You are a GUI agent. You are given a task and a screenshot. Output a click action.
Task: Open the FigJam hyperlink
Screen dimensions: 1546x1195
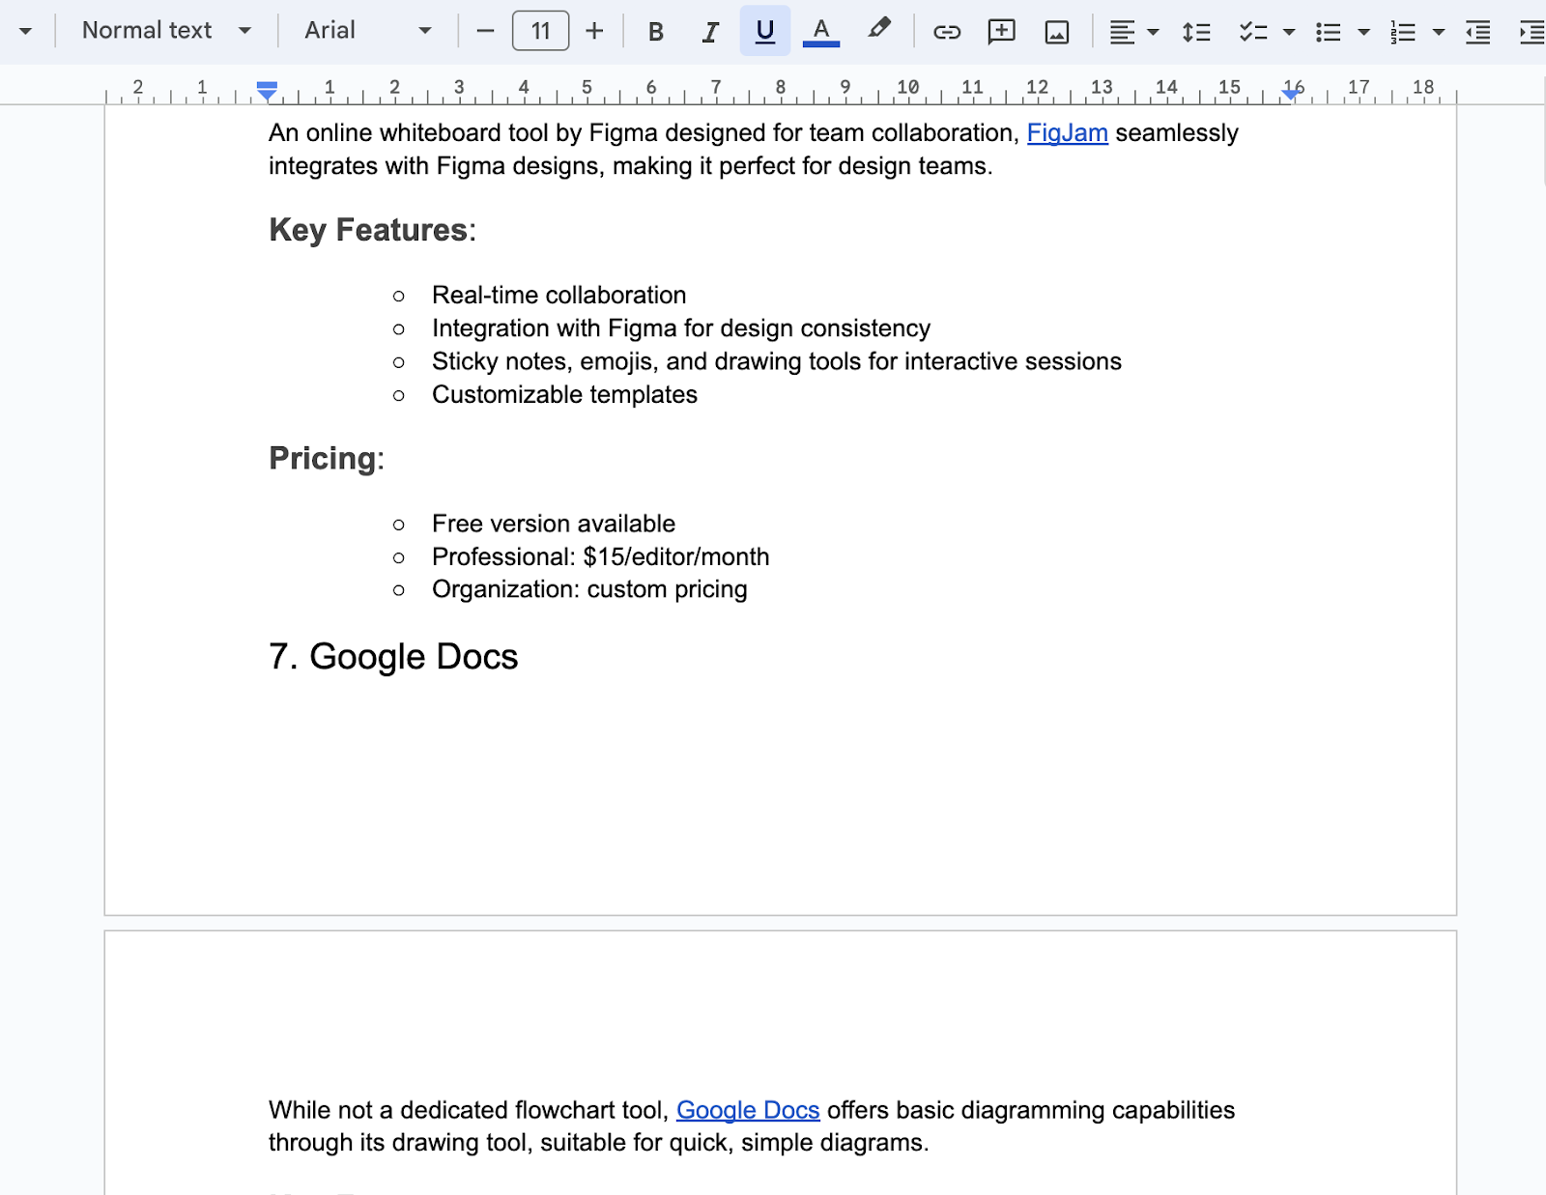click(1067, 133)
